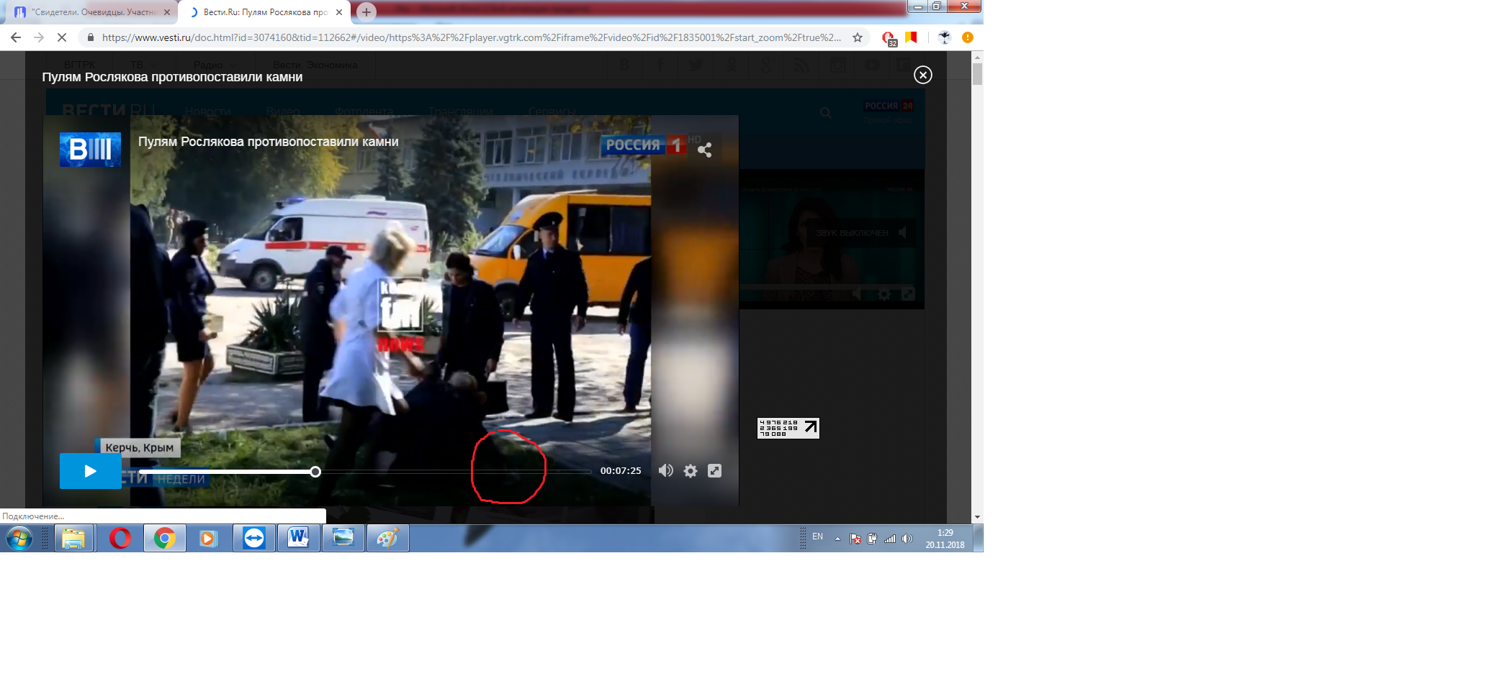Screen dimensions: 1502x676
Task: Open a new browser tab
Action: coord(366,12)
